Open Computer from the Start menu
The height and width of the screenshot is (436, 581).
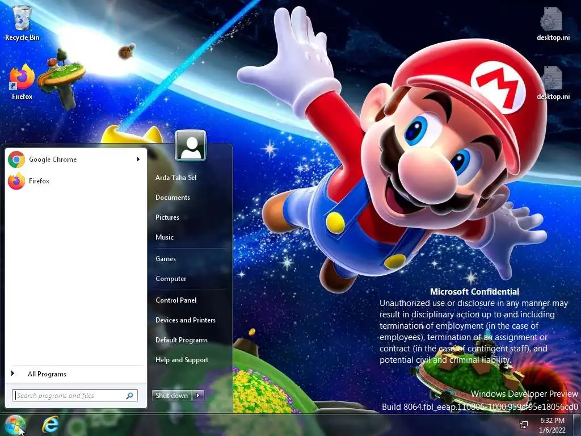coord(171,279)
